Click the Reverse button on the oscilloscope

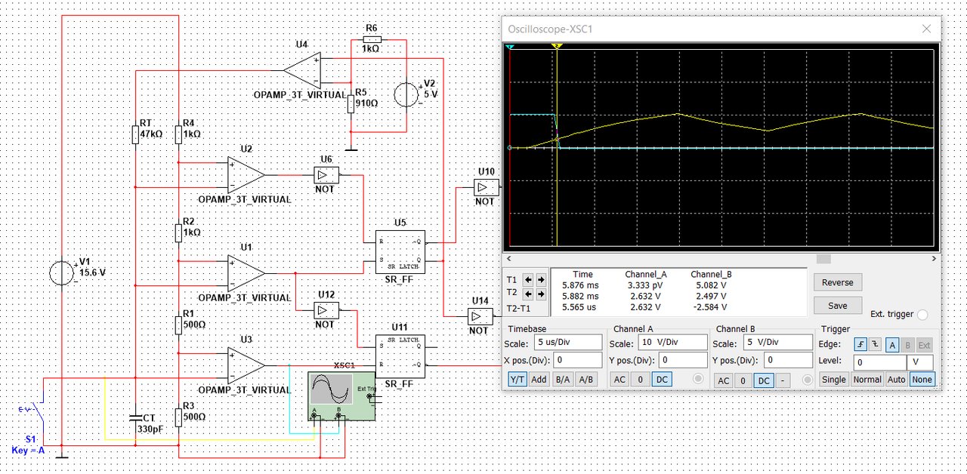pyautogui.click(x=838, y=282)
